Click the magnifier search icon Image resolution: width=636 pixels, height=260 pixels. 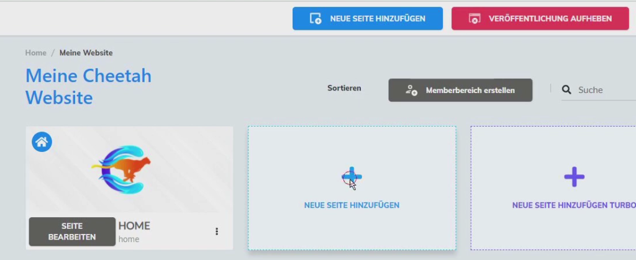coord(566,89)
